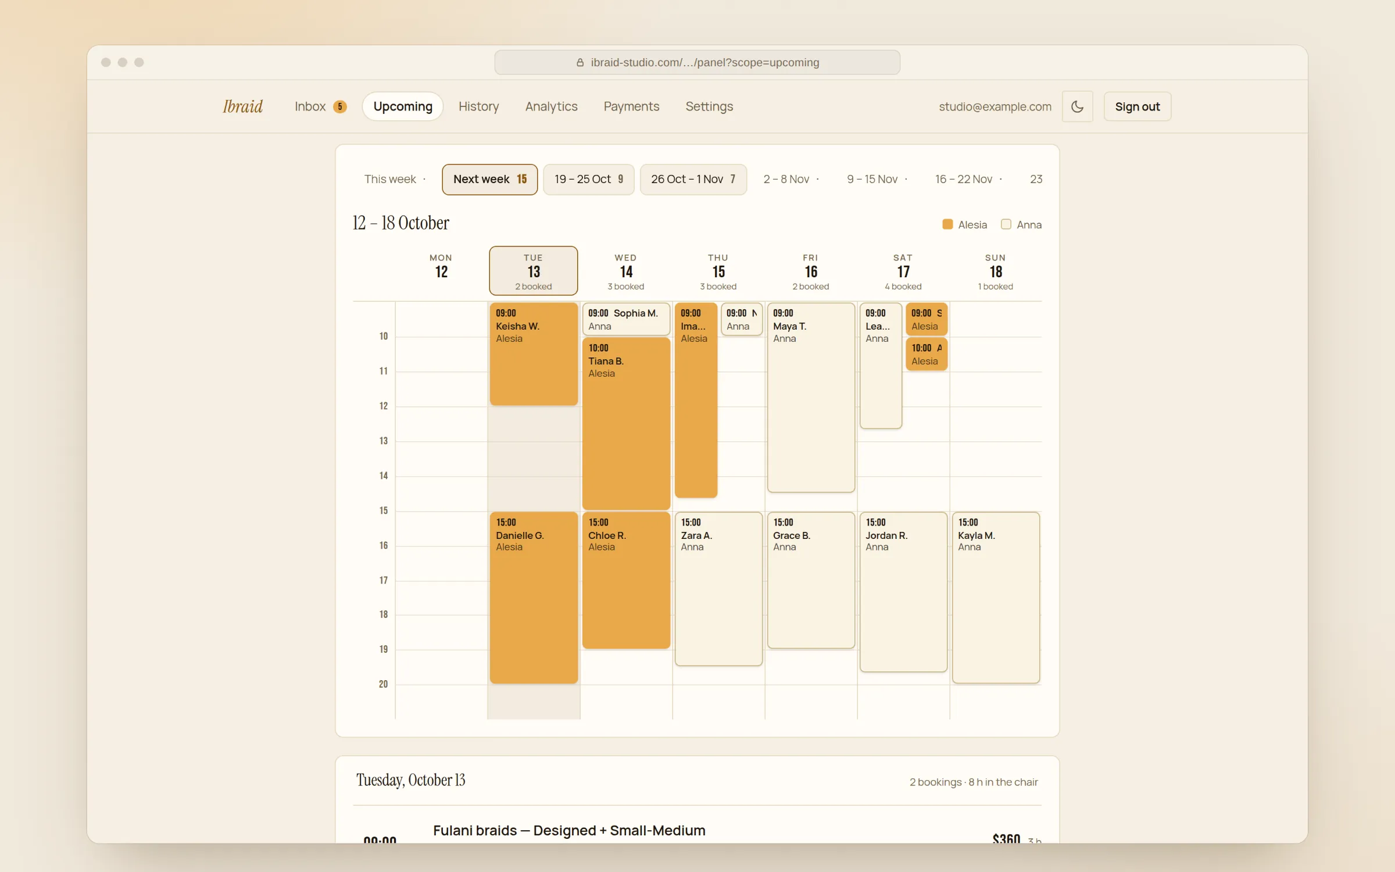Viewport: 1395px width, 872px height.
Task: Jump to the 9 – 15 Nov week
Action: coord(877,179)
